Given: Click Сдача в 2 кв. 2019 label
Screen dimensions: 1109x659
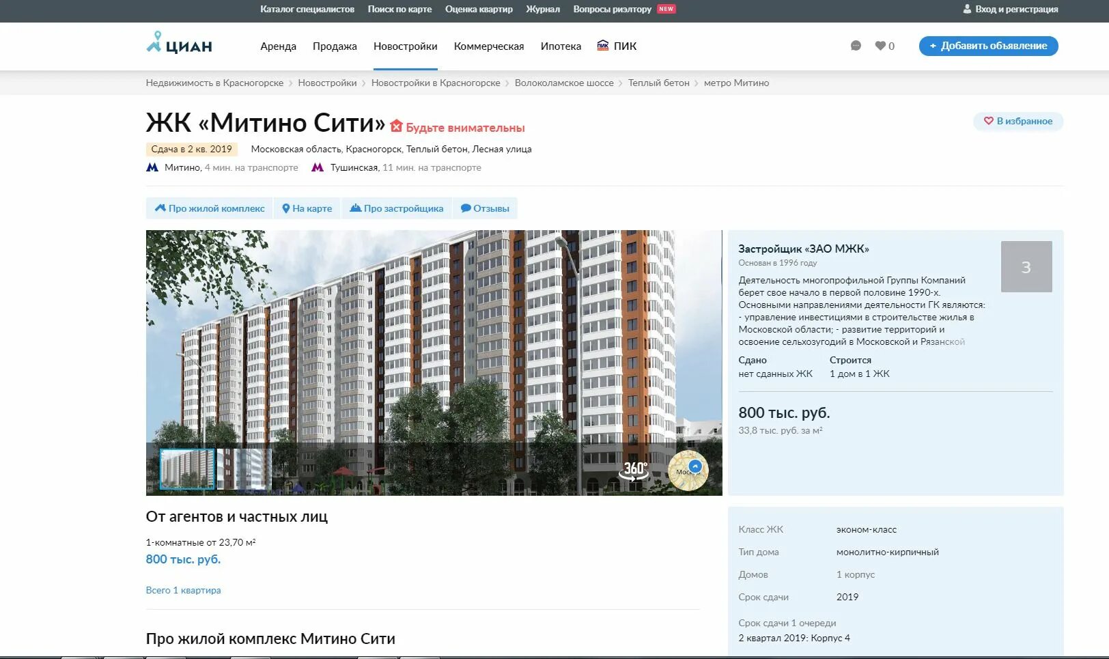Looking at the screenshot, I should (x=191, y=149).
